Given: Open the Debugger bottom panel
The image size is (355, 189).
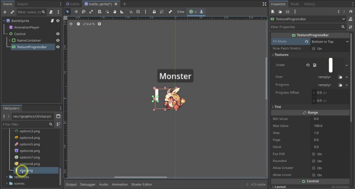Looking at the screenshot, I should point(88,184).
